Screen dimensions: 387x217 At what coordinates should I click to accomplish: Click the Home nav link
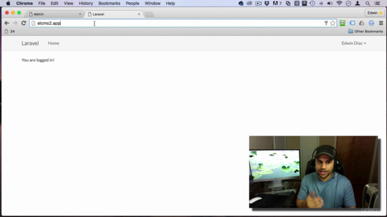pyautogui.click(x=54, y=43)
